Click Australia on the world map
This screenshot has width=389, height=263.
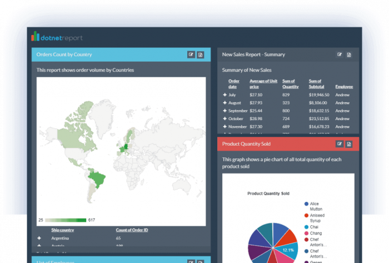tap(182, 187)
